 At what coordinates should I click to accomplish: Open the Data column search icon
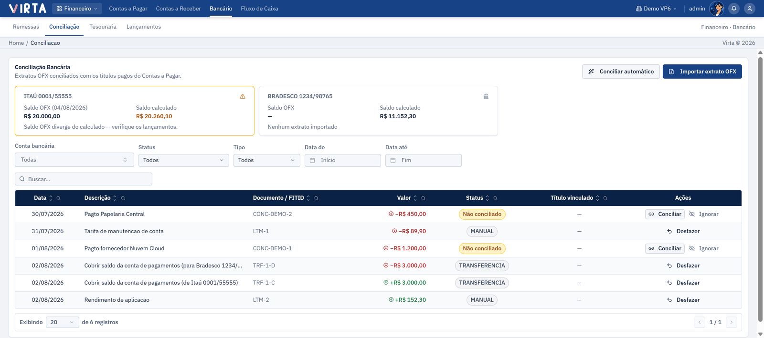[59, 198]
